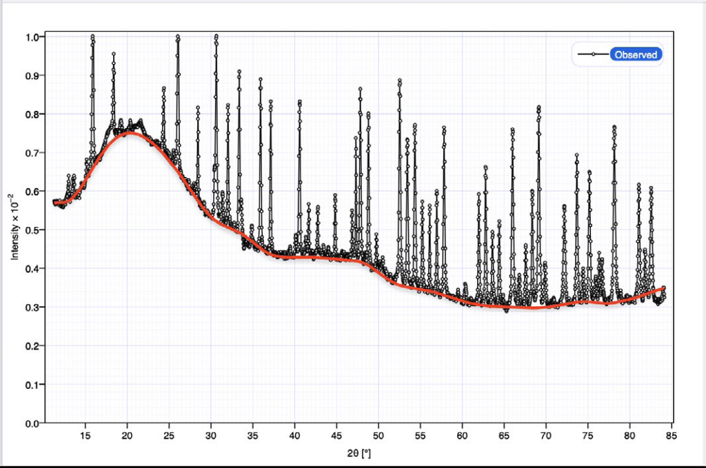Click the peak tip near 69°

coord(538,107)
